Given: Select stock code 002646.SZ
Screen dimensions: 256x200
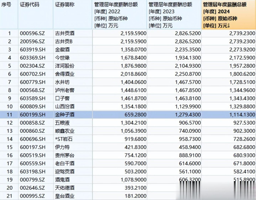Looking at the screenshot, I should 32,188.
